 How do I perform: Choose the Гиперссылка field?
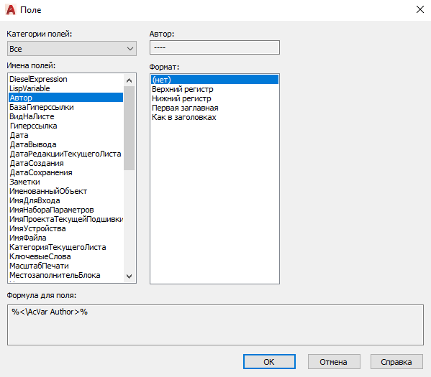65,126
